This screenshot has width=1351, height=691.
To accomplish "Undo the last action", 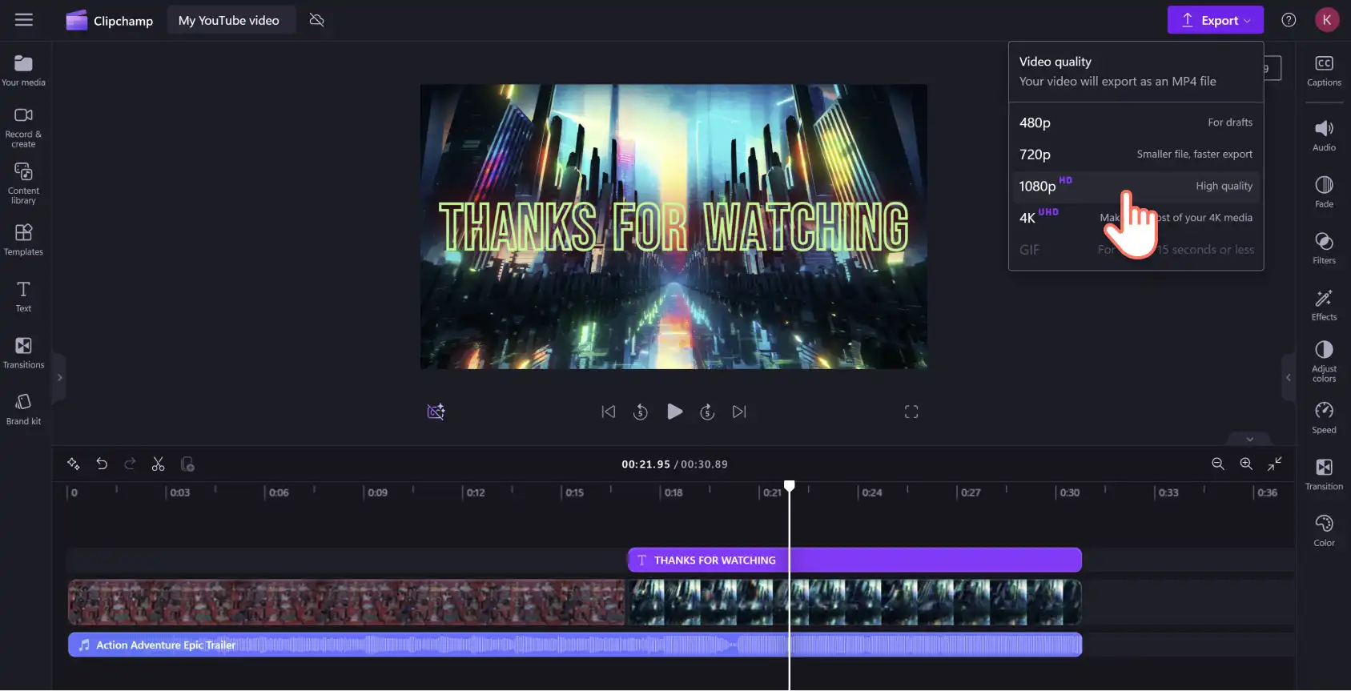I will (x=102, y=464).
